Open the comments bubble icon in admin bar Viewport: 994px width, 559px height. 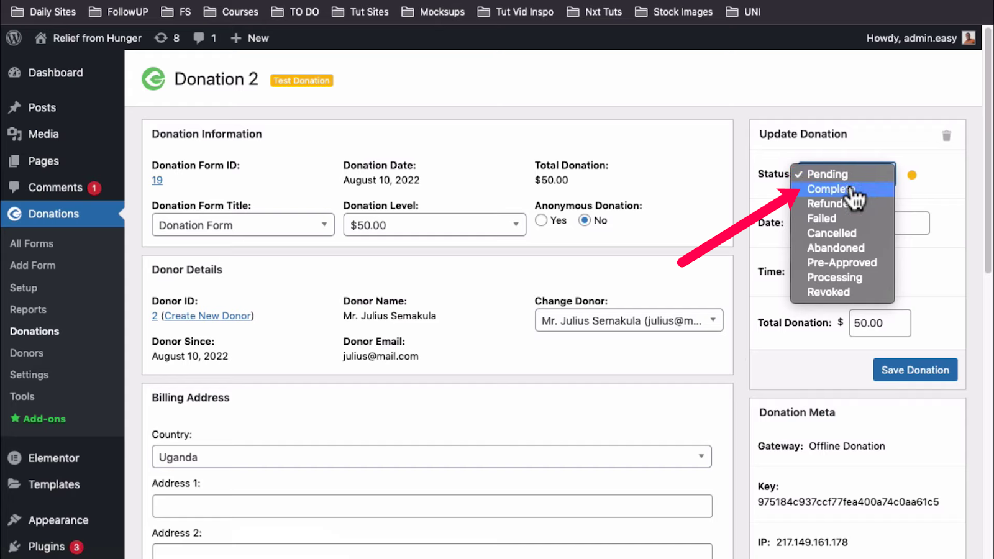pos(199,38)
